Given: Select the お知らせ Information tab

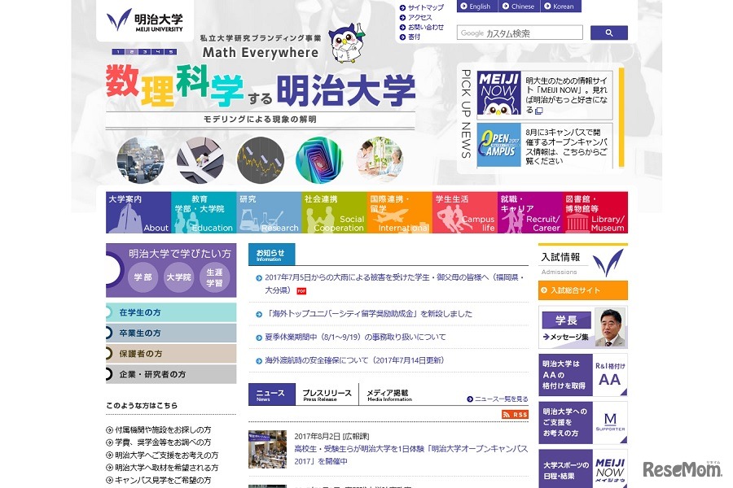Looking at the screenshot, I should click(271, 255).
